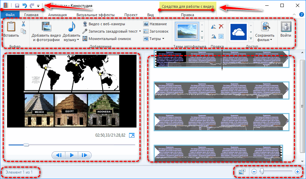Viewport: 306px width, 179px height.
Task: Click the Save icon in quick access toolbar
Action: [x=17, y=6]
